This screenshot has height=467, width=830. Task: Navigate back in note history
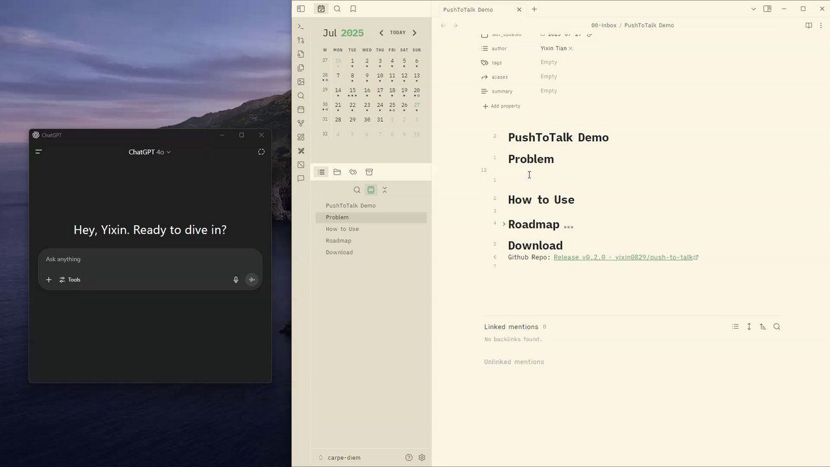tap(443, 25)
